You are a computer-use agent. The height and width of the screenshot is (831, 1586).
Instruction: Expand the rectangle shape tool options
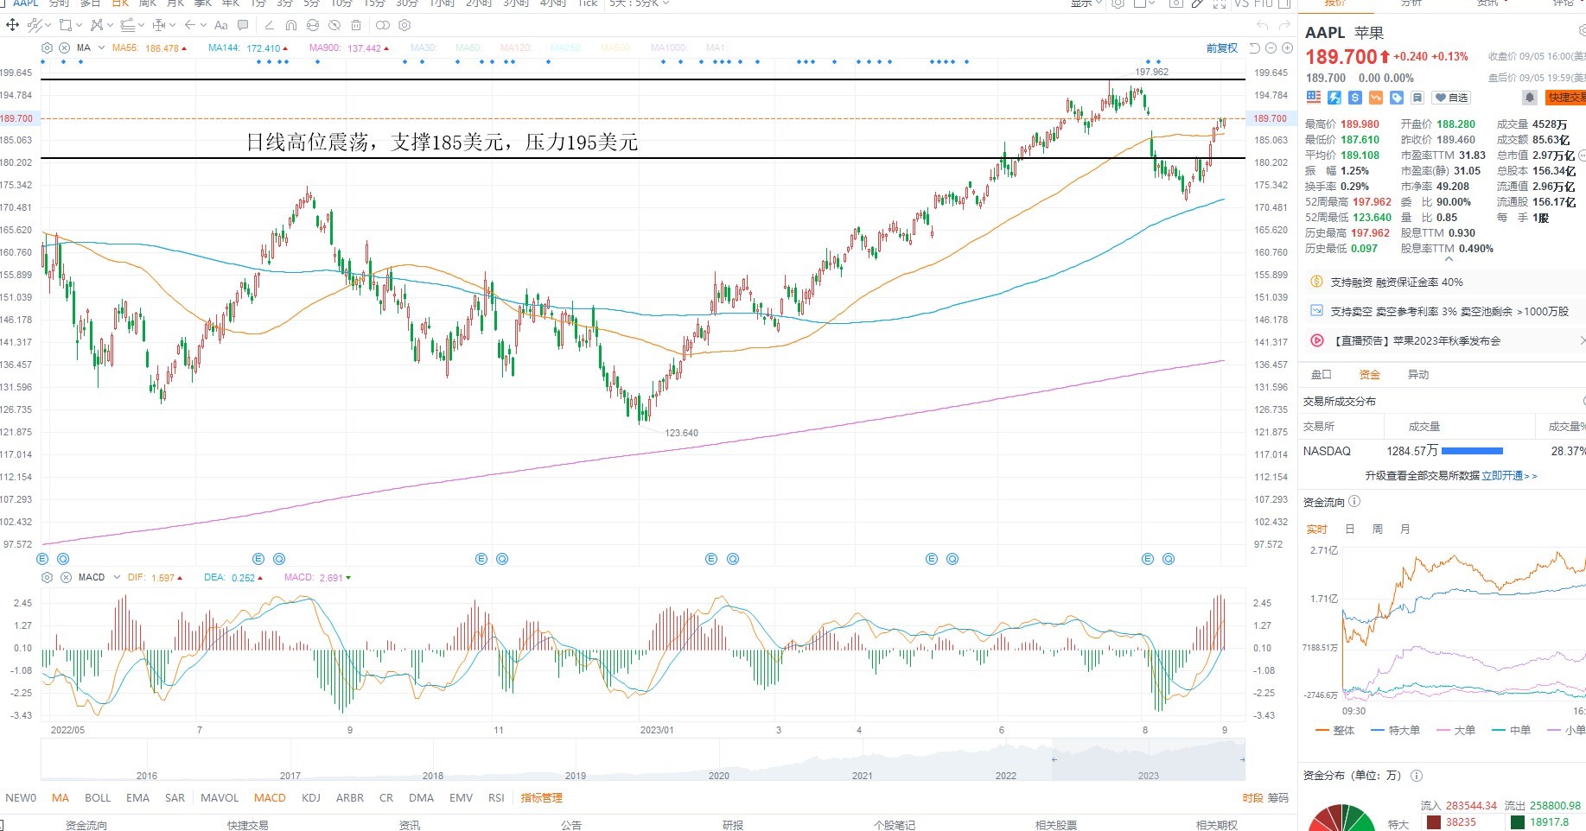click(79, 25)
